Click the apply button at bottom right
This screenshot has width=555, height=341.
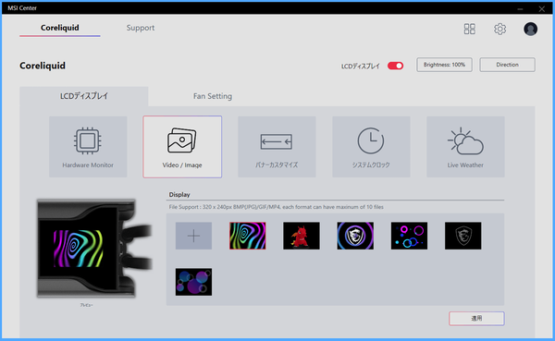[476, 319]
